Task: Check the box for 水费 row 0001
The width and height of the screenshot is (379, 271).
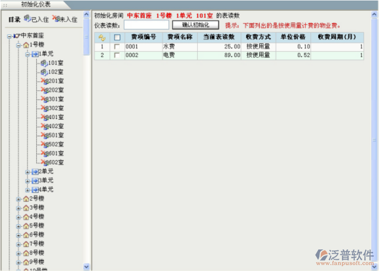Action: point(117,47)
